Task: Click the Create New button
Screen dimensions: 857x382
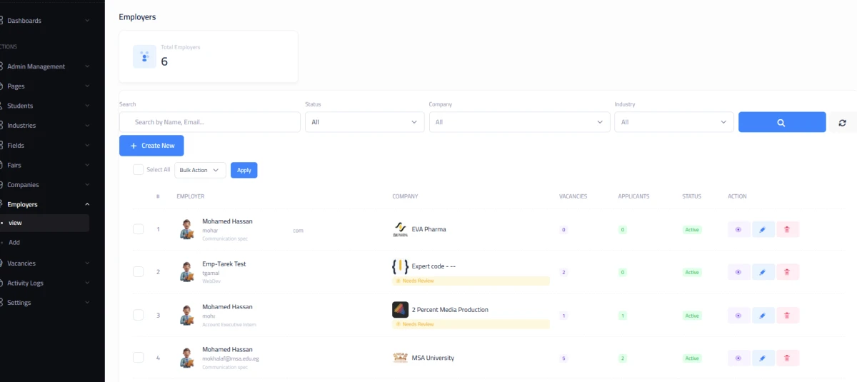Action: point(151,146)
